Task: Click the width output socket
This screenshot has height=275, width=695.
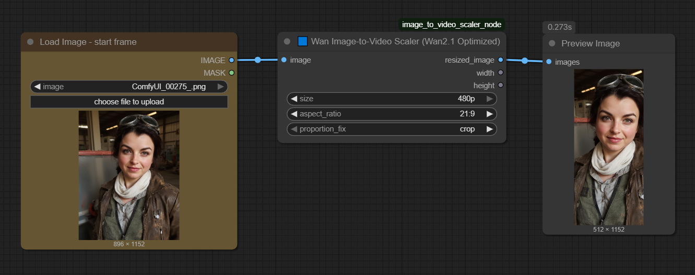Action: tap(500, 73)
